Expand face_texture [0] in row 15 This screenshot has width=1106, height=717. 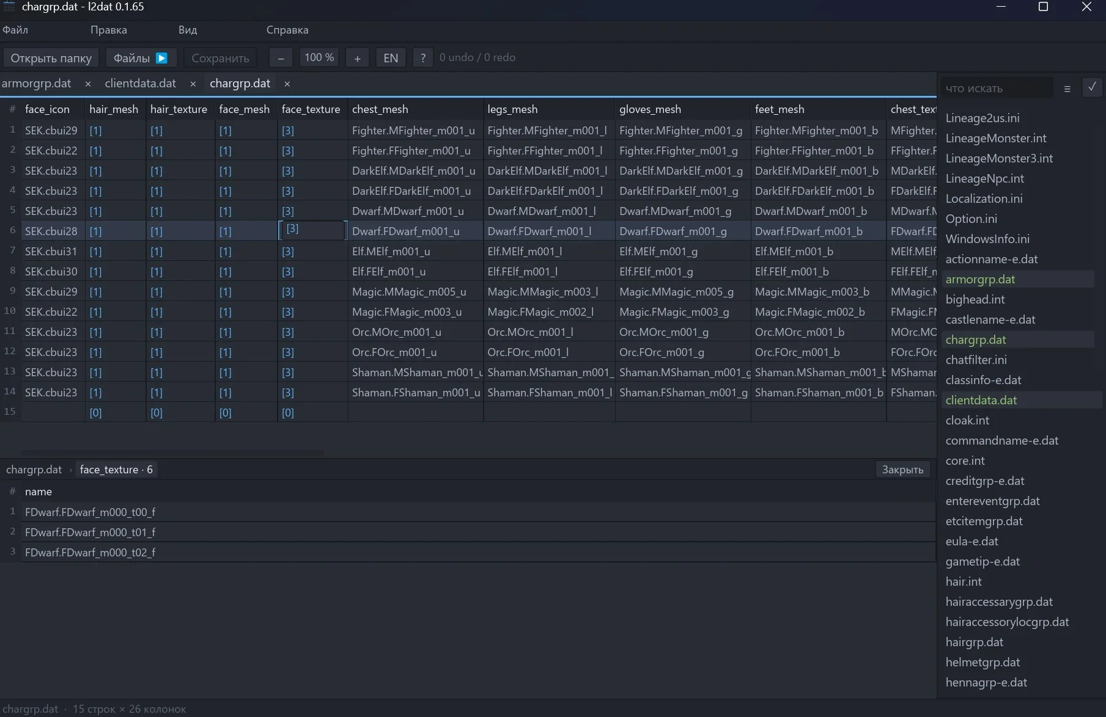coord(288,413)
